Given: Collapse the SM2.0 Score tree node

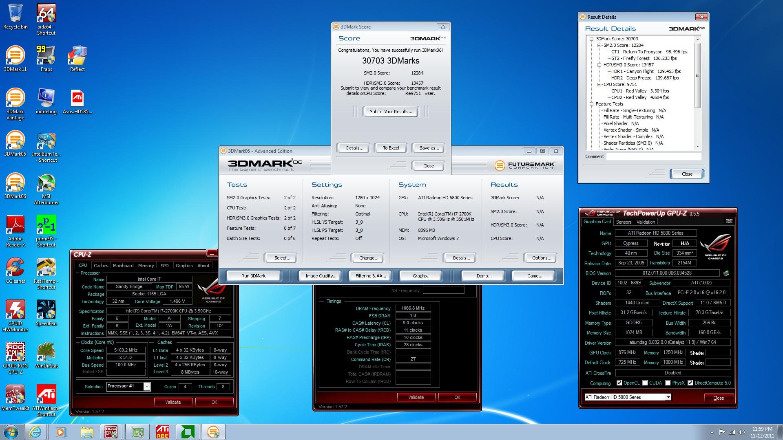Looking at the screenshot, I should 599,46.
